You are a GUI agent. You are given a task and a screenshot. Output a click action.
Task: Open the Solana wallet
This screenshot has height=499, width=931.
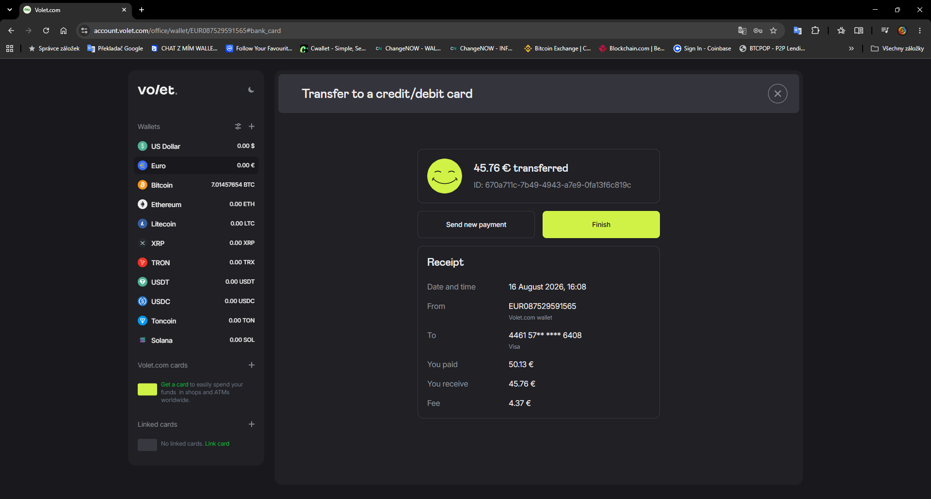(x=196, y=340)
